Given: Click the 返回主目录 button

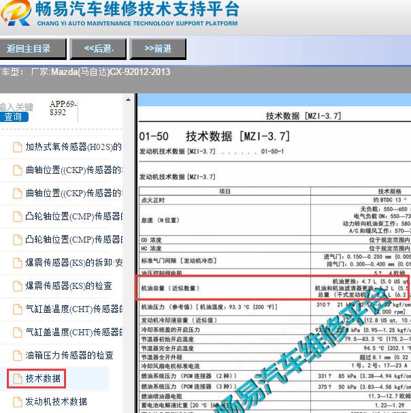Looking at the screenshot, I should [33, 49].
